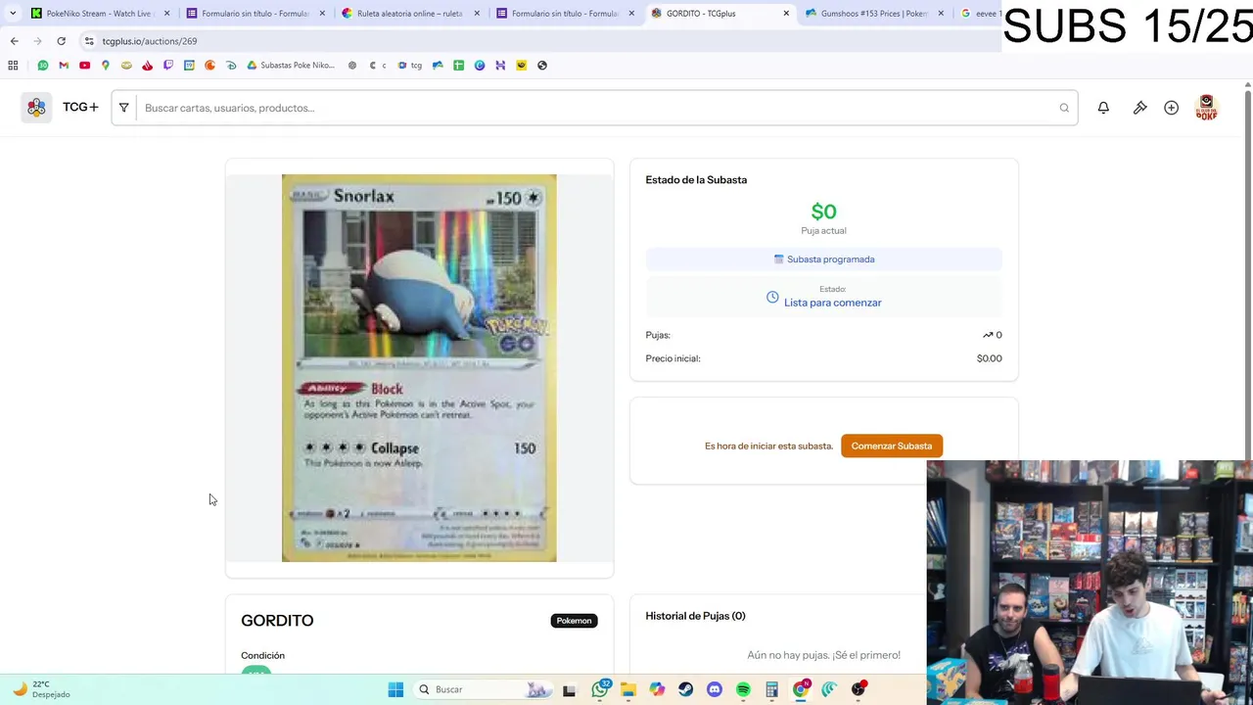Click the Lista para comenzar status text
Screen dimensions: 1253x705
click(x=832, y=303)
